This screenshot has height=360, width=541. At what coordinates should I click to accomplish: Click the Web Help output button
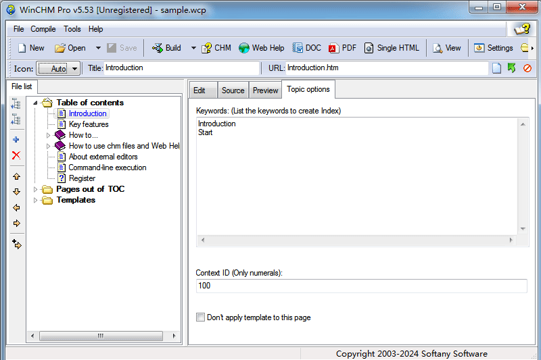pos(262,48)
